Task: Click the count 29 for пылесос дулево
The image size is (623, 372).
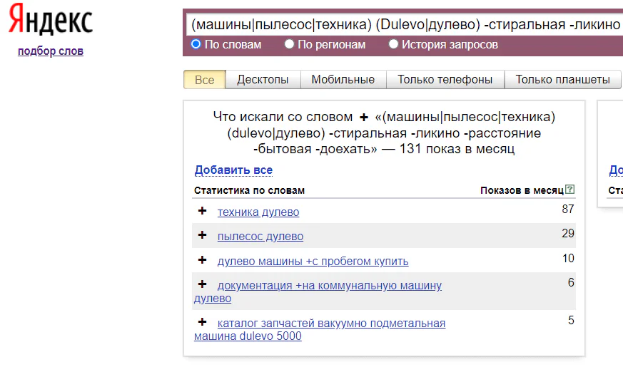Action: [568, 233]
